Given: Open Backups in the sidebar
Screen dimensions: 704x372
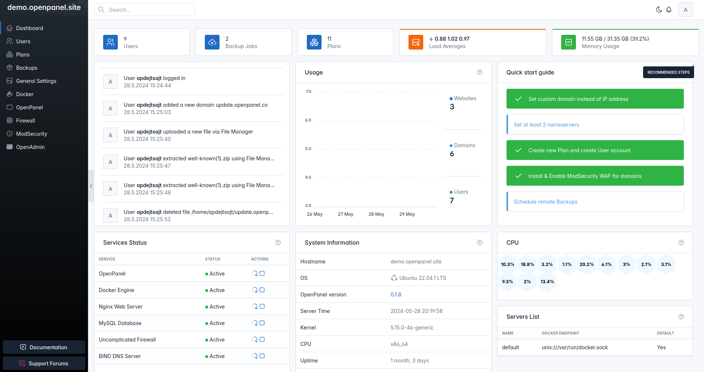Looking at the screenshot, I should (x=44, y=68).
